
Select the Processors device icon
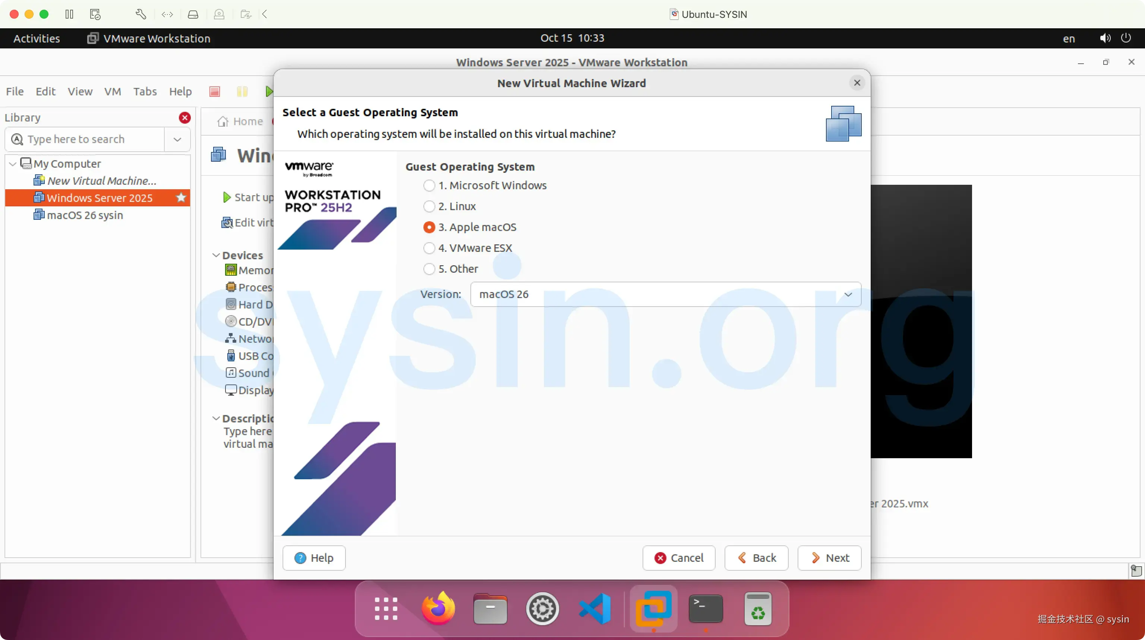[x=231, y=287]
